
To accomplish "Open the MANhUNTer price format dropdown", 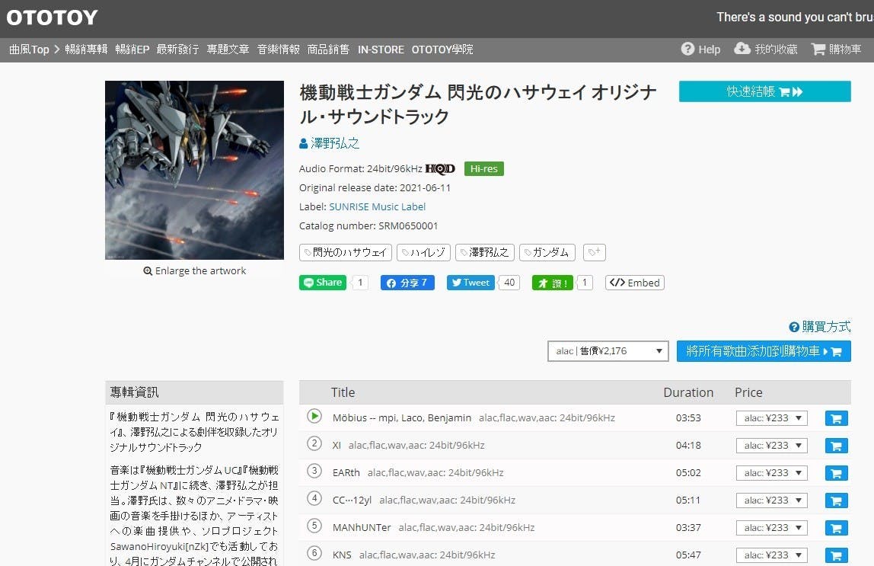I will [x=772, y=527].
